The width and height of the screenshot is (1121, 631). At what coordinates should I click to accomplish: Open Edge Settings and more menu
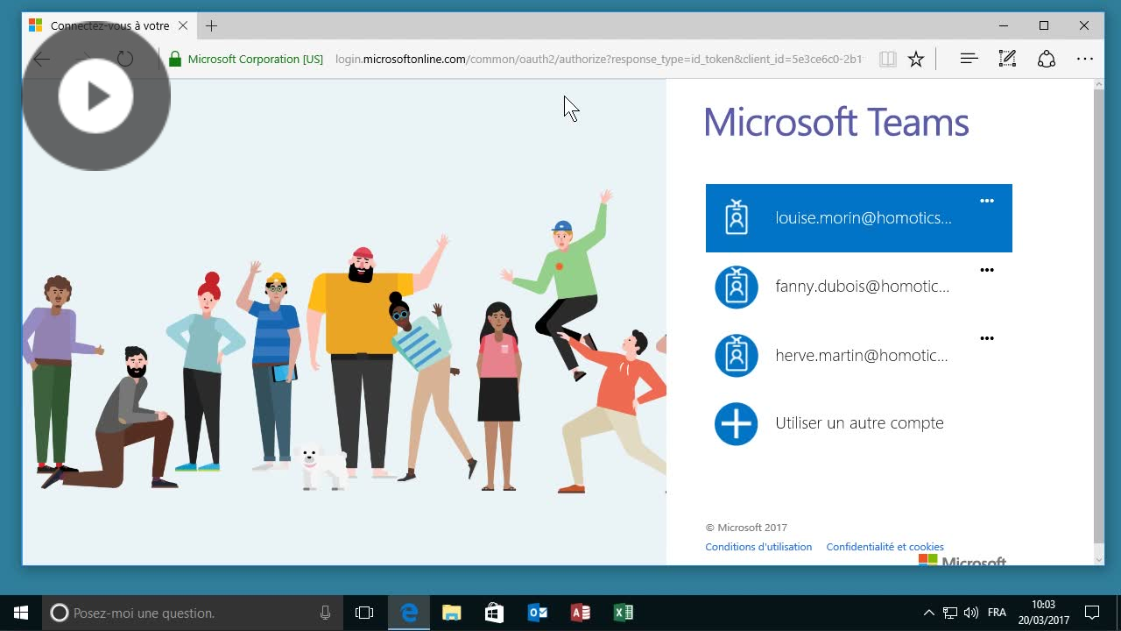1084,60
